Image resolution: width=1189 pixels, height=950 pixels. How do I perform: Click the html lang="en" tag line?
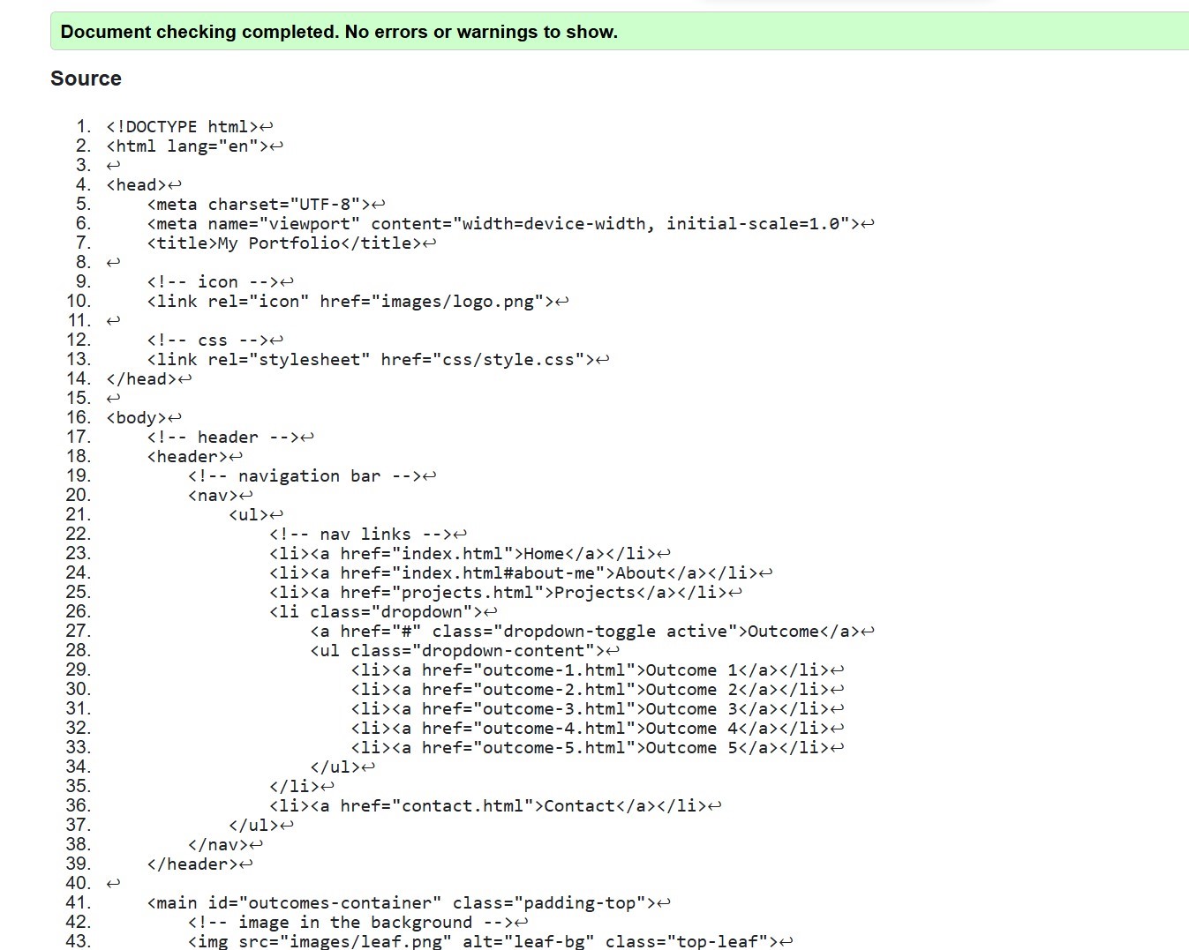(187, 146)
